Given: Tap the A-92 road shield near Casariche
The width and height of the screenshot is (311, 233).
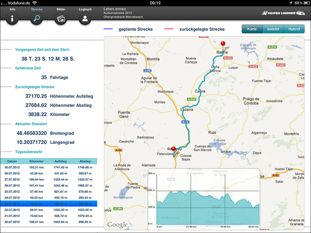Looking at the screenshot, I should coord(118,150).
